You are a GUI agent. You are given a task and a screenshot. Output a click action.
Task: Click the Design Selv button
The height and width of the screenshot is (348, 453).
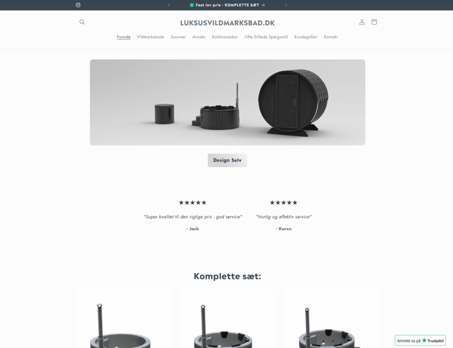click(x=227, y=160)
